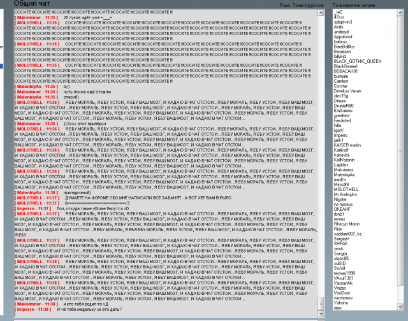Click OKEAHF in online users list
408x321 pixels.
pos(342,210)
